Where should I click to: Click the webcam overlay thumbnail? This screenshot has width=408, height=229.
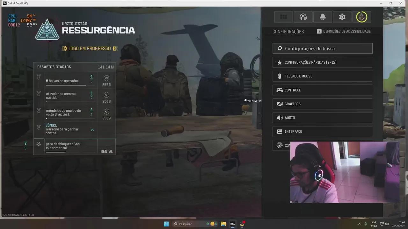click(x=345, y=172)
